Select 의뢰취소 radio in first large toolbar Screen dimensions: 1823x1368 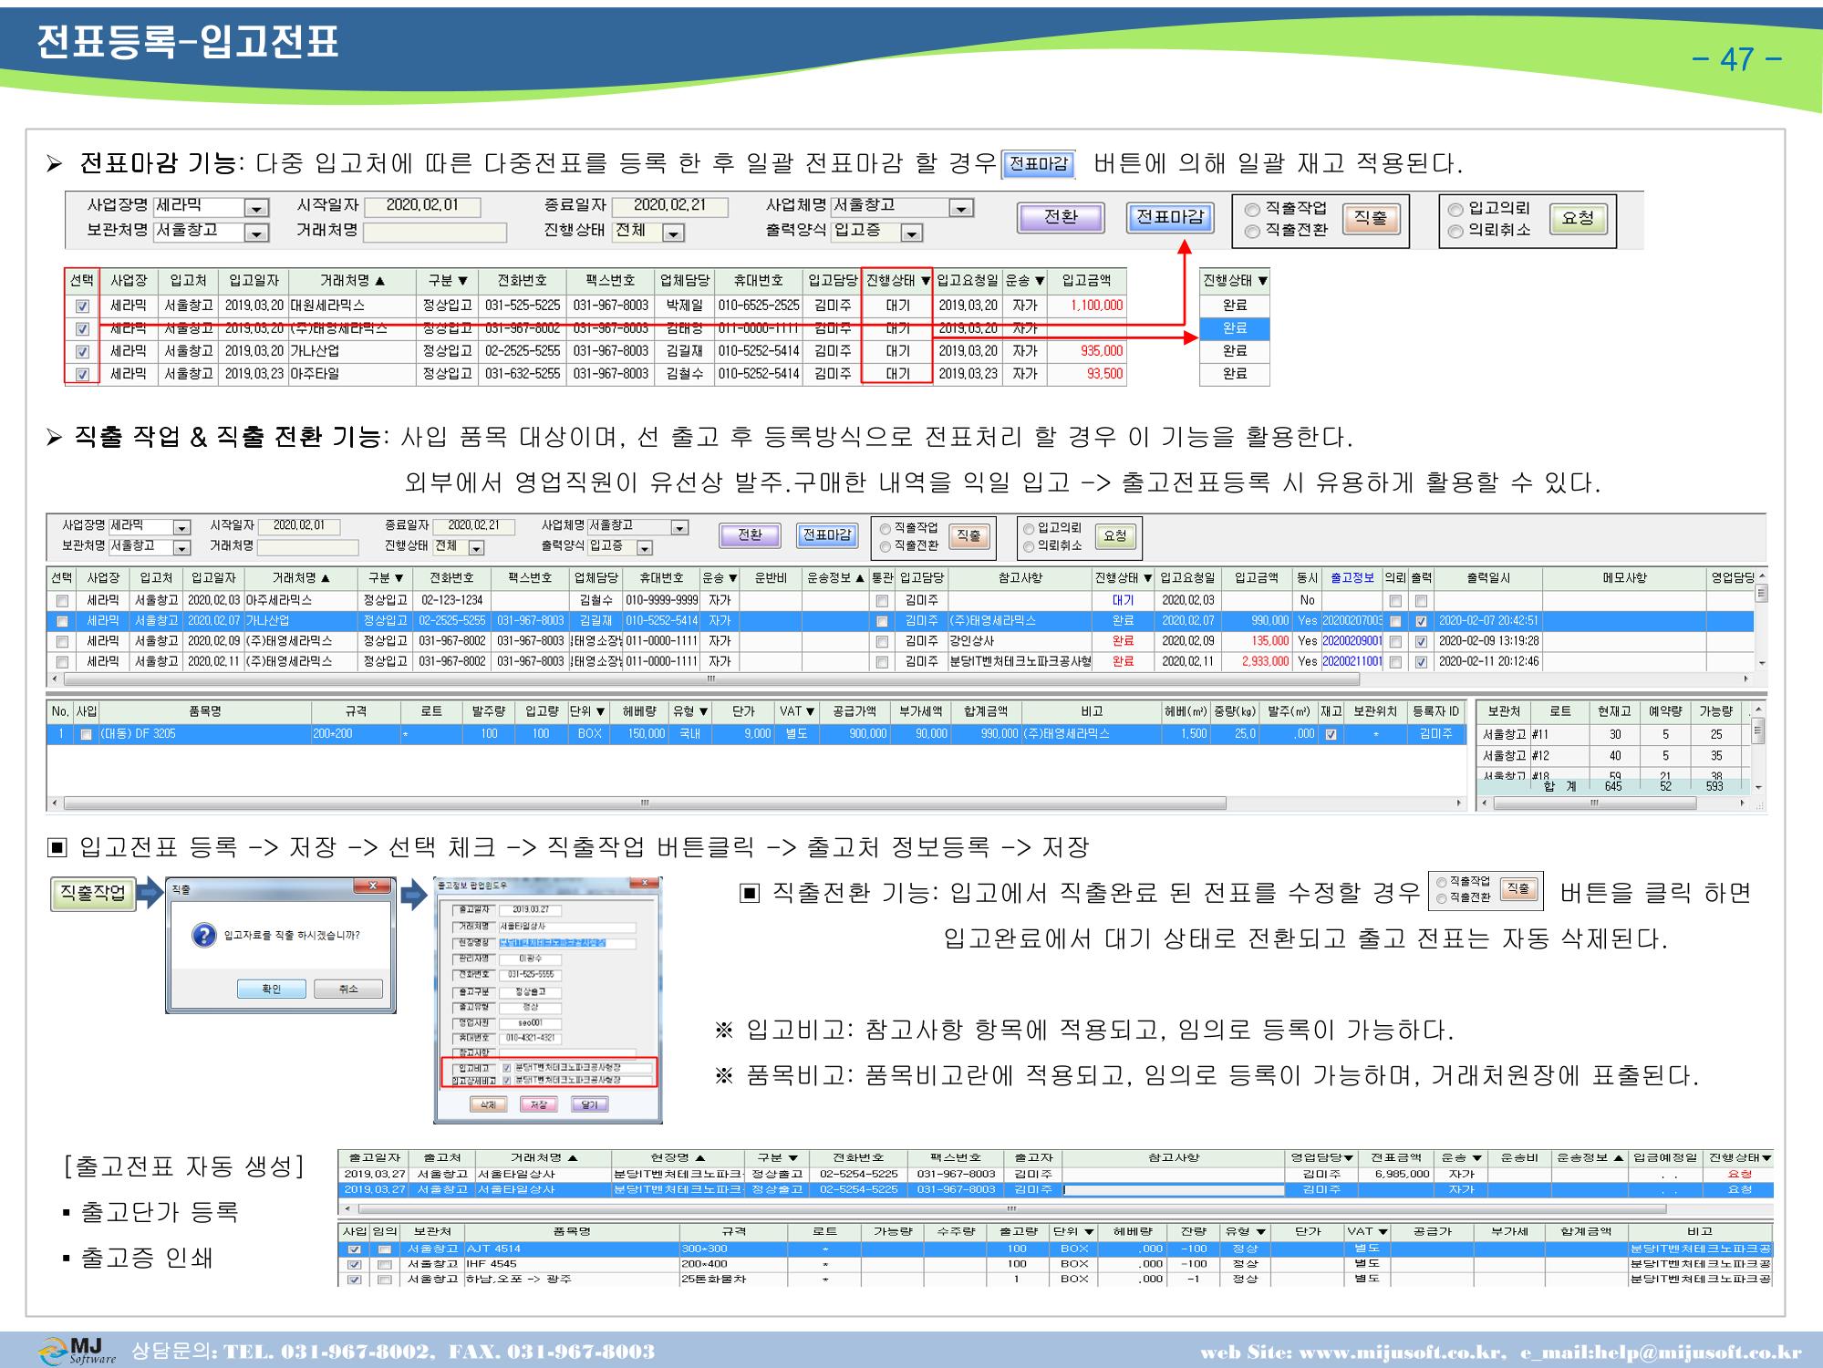[1456, 232]
